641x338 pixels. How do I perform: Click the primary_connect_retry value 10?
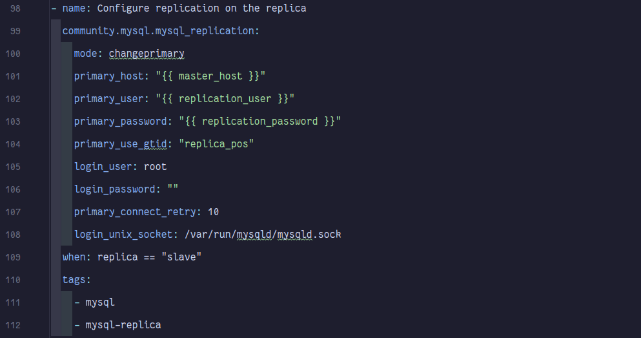pyautogui.click(x=213, y=212)
